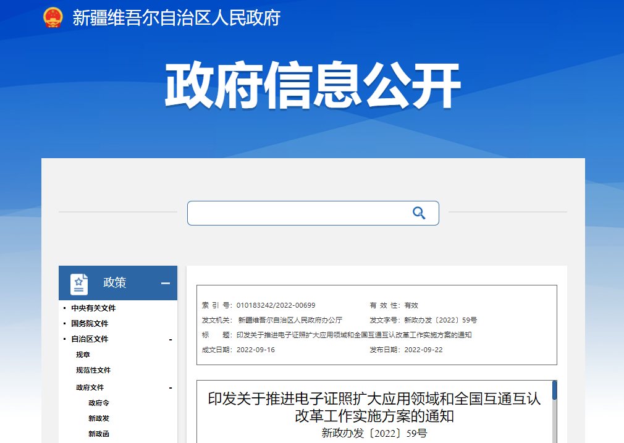
Task: Collapse the 政府文件 subsection
Action: click(171, 388)
